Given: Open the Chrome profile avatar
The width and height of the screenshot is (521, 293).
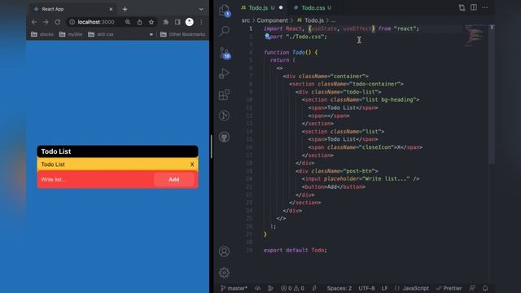Looking at the screenshot, I should pos(190,22).
